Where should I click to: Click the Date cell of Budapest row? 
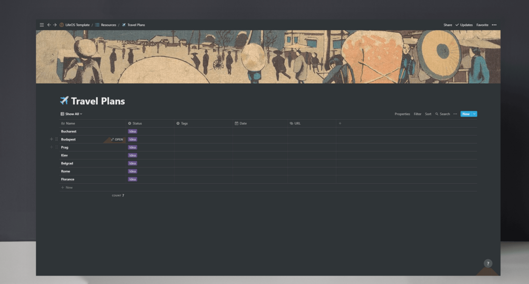point(260,140)
